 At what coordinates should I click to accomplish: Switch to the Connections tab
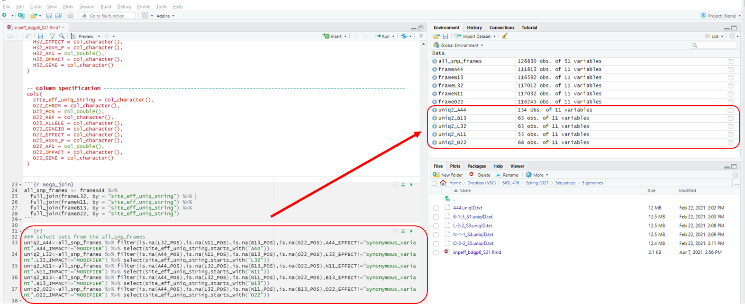click(x=502, y=27)
